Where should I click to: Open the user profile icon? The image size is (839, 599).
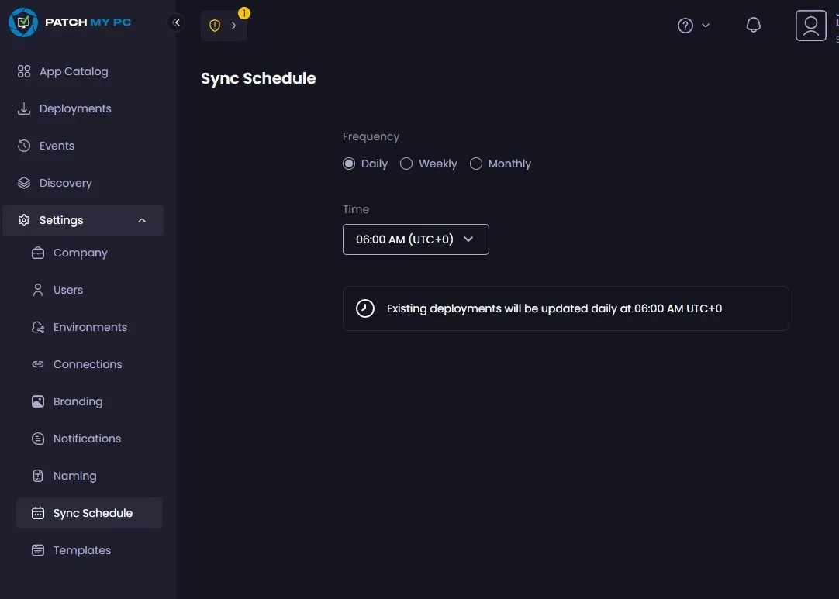click(x=810, y=25)
